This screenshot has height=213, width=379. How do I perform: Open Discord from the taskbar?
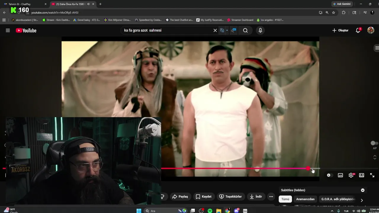(236, 211)
